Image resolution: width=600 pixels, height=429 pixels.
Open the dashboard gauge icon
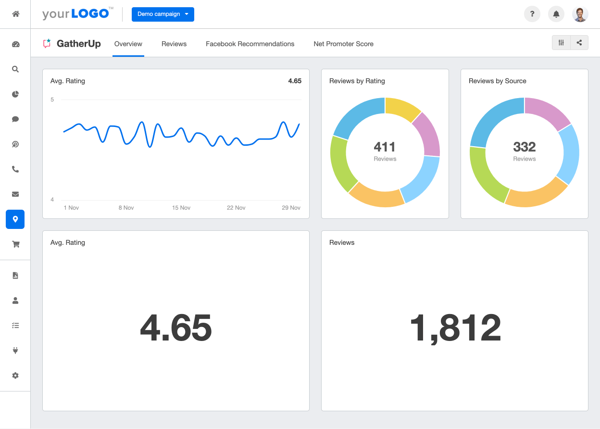(15, 44)
